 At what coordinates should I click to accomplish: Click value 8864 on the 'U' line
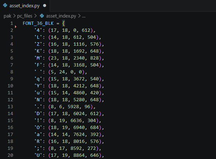(79, 155)
